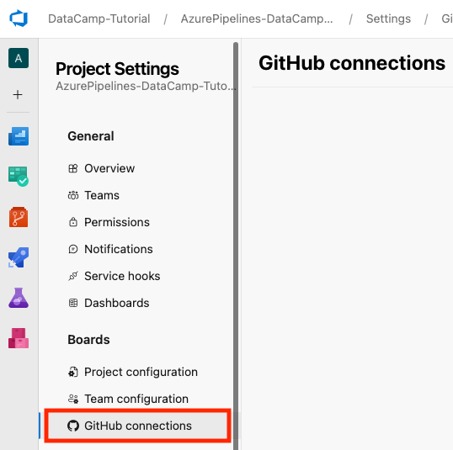Open Azure Pipelines rocket icon

19,257
